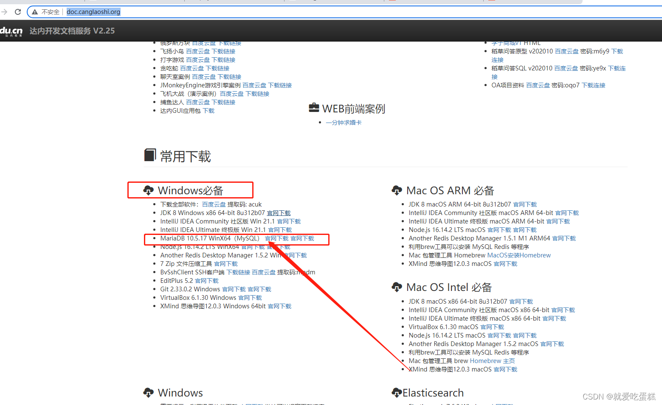The width and height of the screenshot is (662, 405).
Task: Click 百度云盘 for JMonkeyEngine游戏引擎案例
Action: [254, 85]
